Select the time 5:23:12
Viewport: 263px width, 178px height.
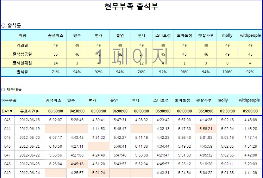coord(184,164)
